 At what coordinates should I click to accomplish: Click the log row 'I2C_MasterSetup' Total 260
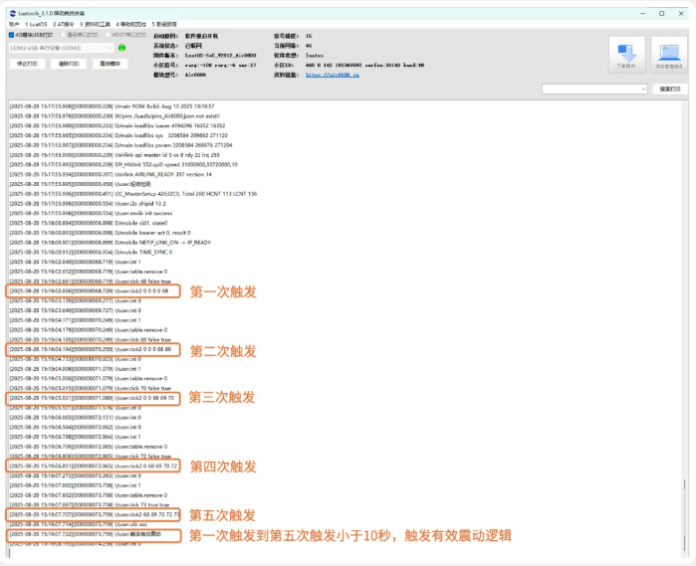pyautogui.click(x=133, y=194)
